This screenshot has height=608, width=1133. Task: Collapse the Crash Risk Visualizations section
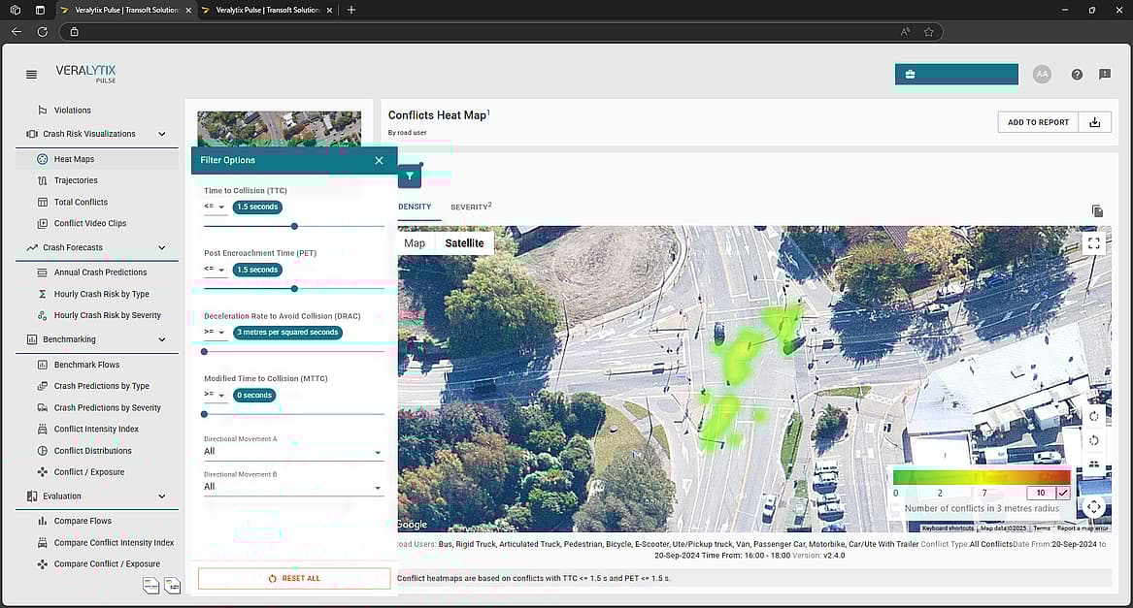tap(162, 134)
